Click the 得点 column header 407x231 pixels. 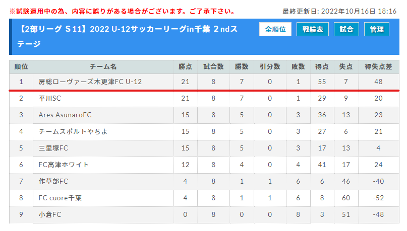[322, 67]
